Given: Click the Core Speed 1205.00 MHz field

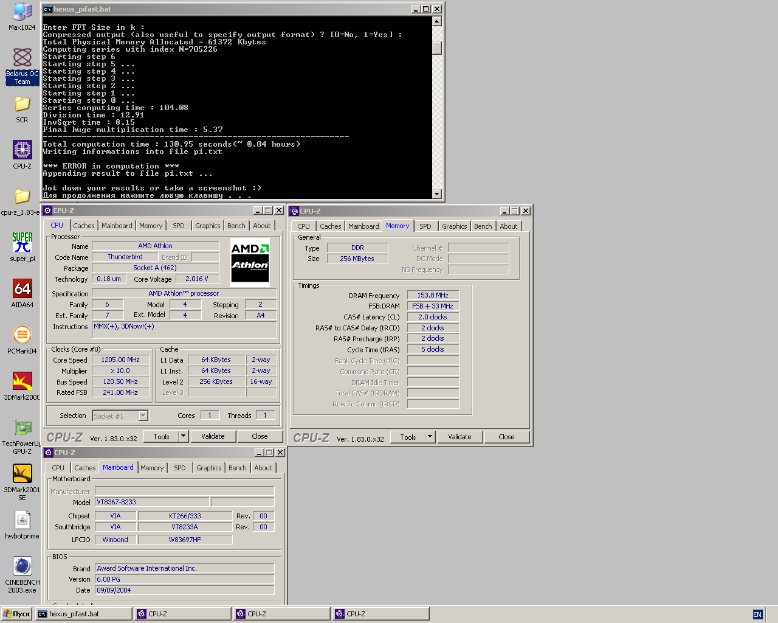Looking at the screenshot, I should point(120,360).
